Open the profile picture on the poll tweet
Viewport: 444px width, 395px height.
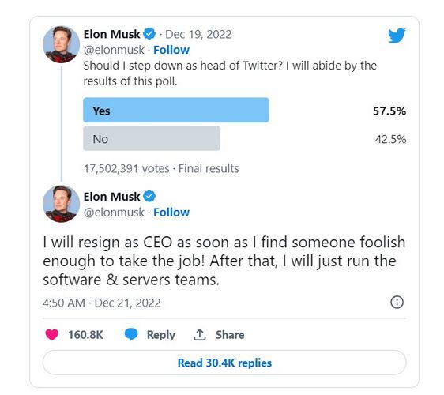tap(61, 44)
